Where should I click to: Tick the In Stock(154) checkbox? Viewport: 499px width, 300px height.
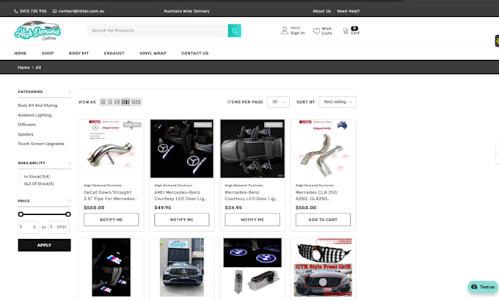click(x=20, y=177)
